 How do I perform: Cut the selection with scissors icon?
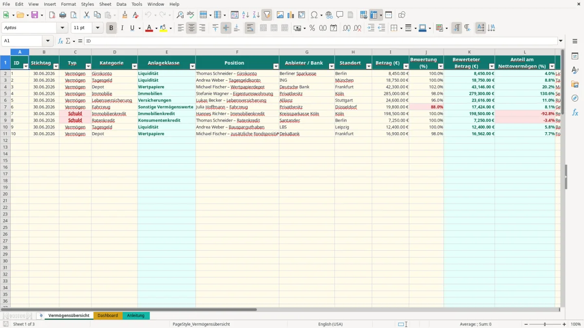tap(87, 15)
